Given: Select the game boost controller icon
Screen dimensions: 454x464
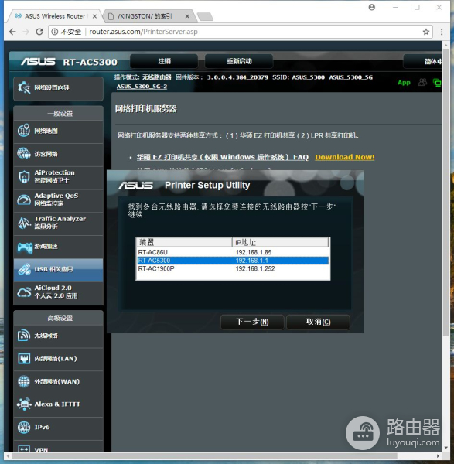Looking at the screenshot, I should pos(25,247).
